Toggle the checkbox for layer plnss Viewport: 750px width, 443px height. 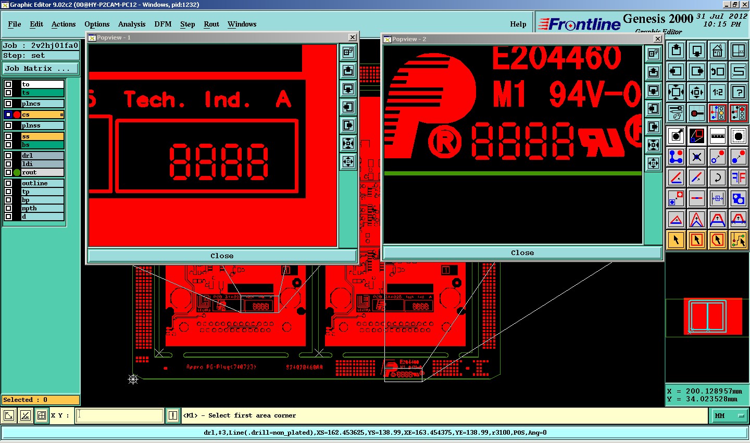(x=8, y=125)
